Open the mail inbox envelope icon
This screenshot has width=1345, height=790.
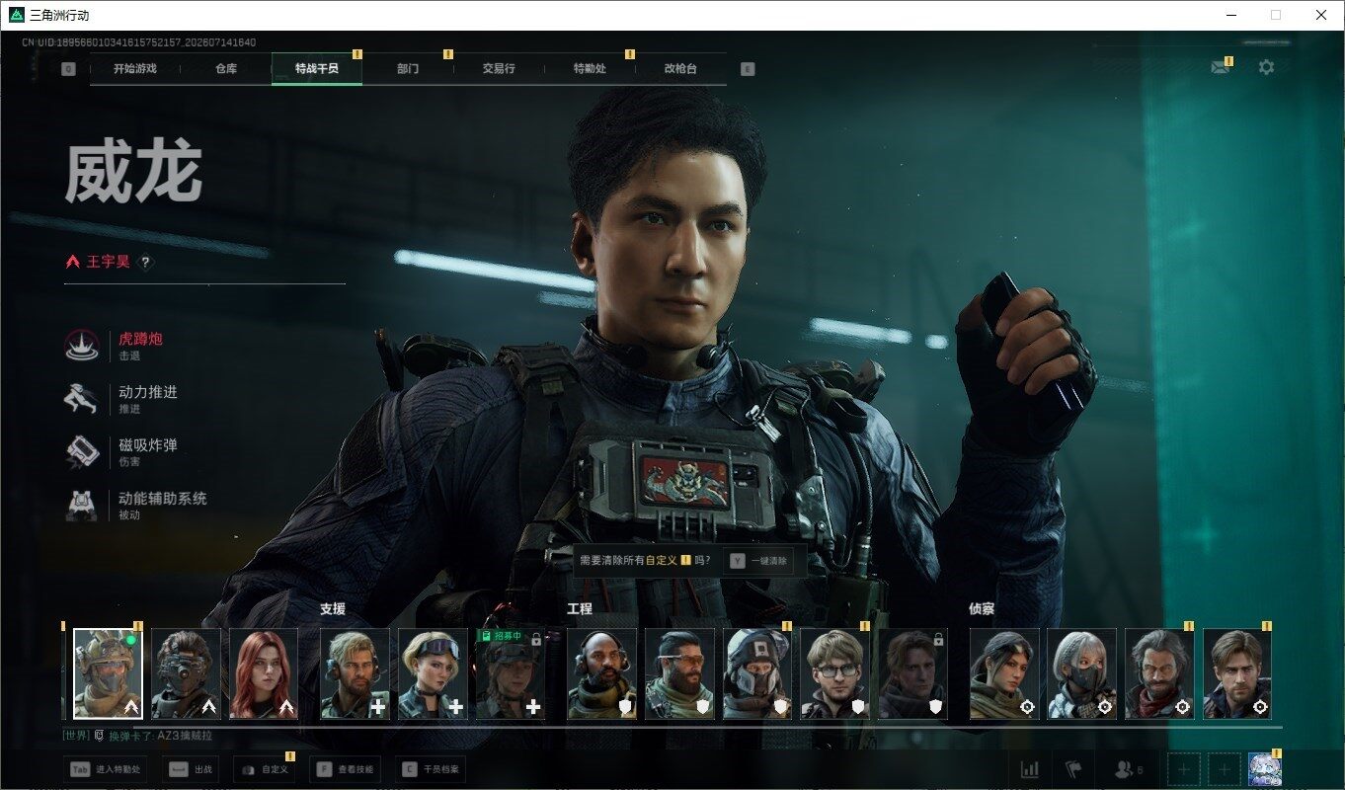(1221, 67)
